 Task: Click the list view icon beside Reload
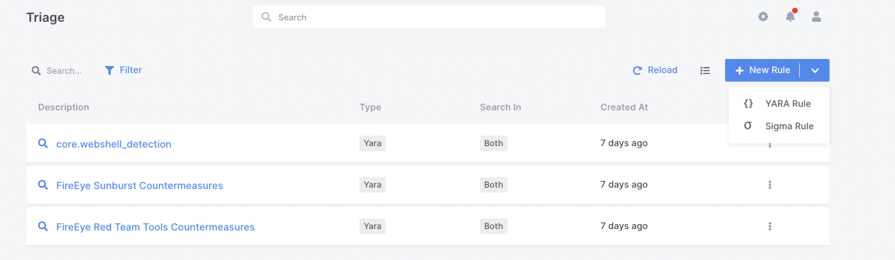(x=705, y=70)
